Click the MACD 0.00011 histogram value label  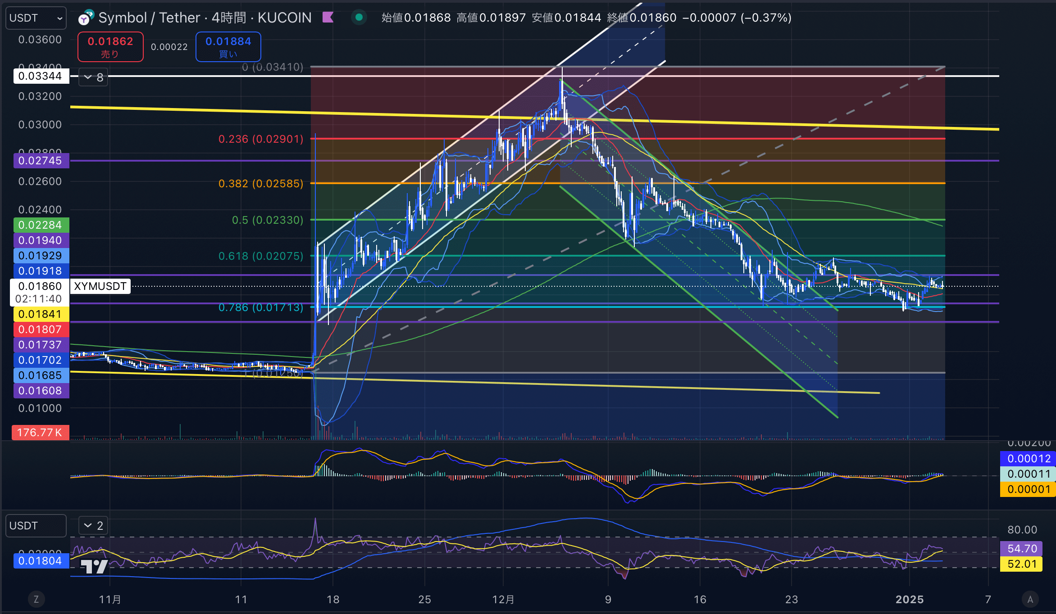tap(1028, 474)
